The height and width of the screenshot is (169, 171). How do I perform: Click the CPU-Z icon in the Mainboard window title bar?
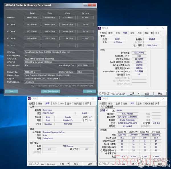[x=30, y=99]
